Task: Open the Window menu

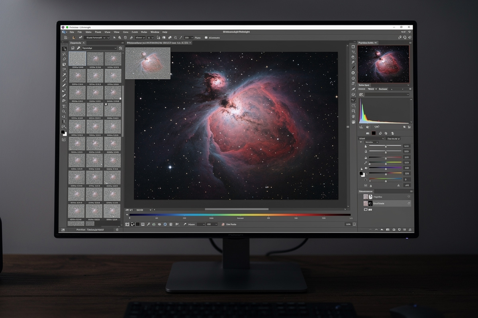Action: click(155, 32)
